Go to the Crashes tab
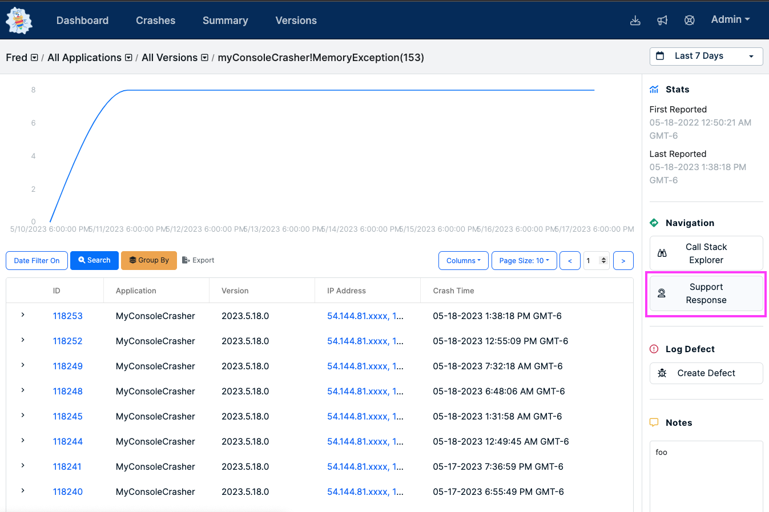The width and height of the screenshot is (769, 512). (x=155, y=21)
